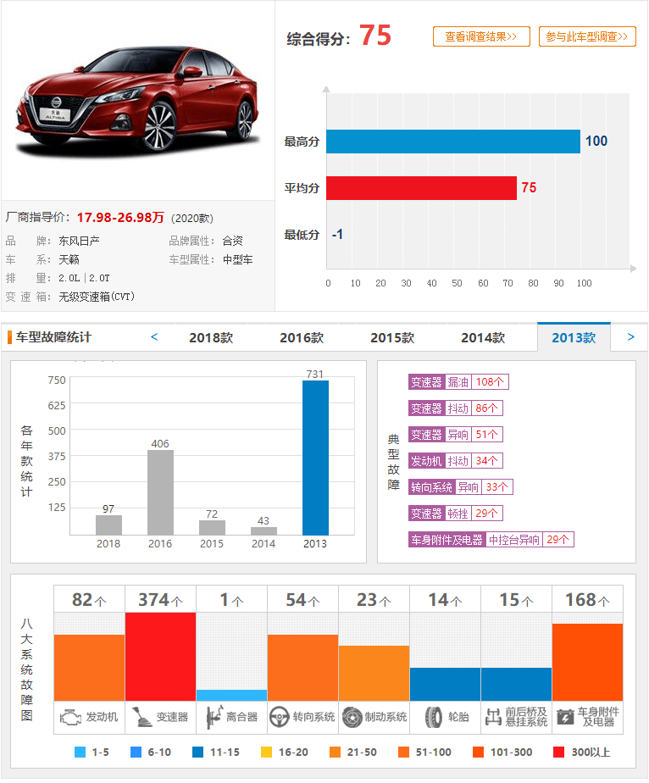Open 变速器 顿挫 29个 fault tag

pos(455,513)
